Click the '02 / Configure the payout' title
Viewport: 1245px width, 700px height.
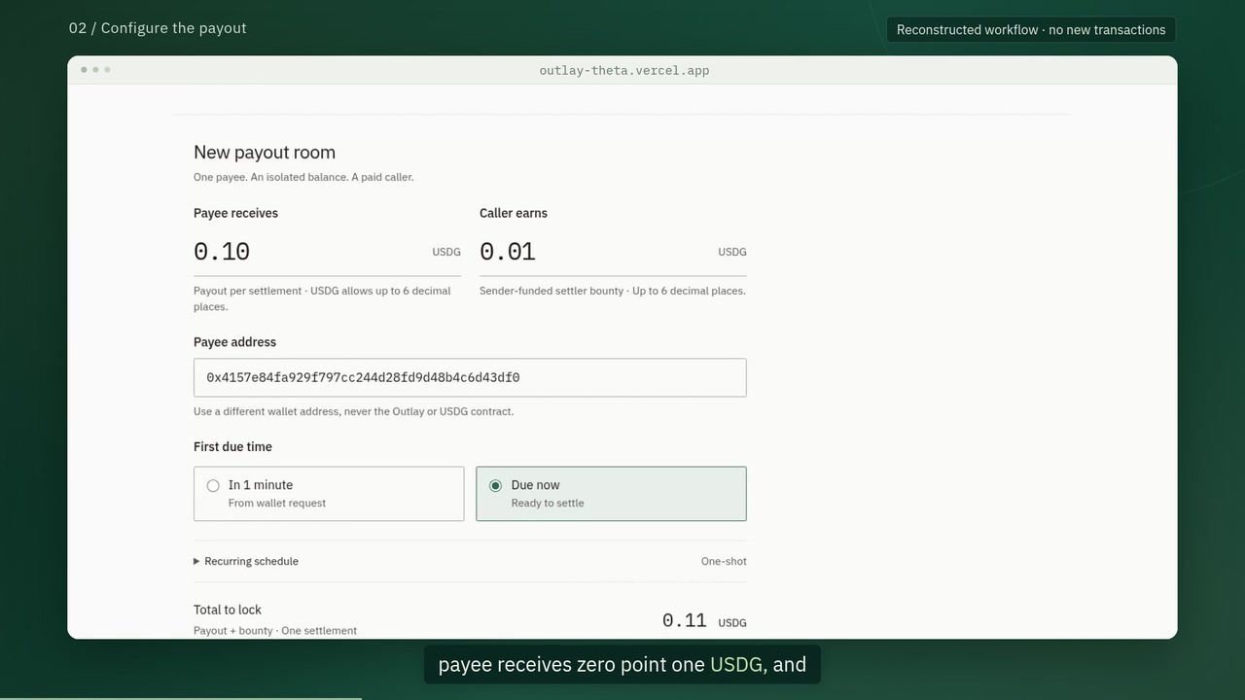[158, 28]
